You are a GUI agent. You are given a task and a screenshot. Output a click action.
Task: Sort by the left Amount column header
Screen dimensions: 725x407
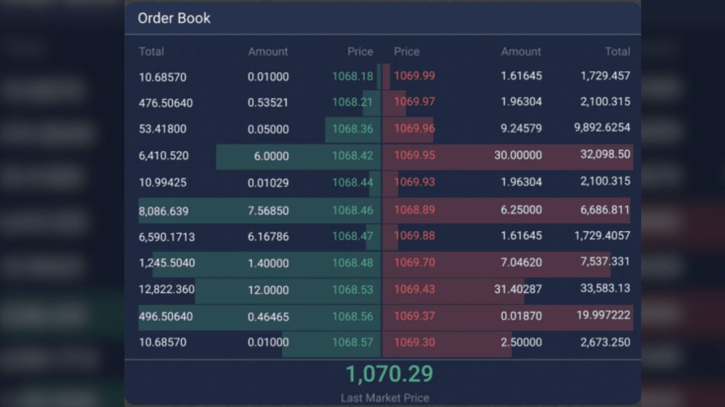point(268,51)
